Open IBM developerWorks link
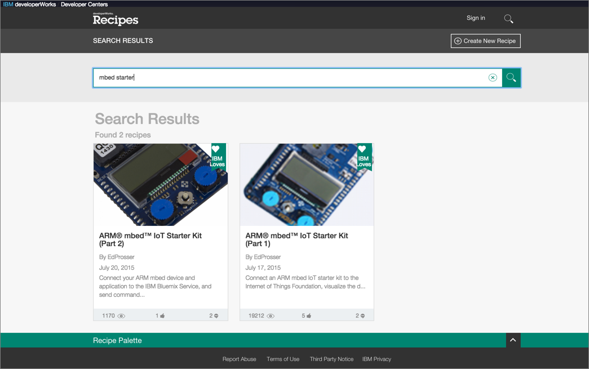This screenshot has width=589, height=369. click(30, 5)
